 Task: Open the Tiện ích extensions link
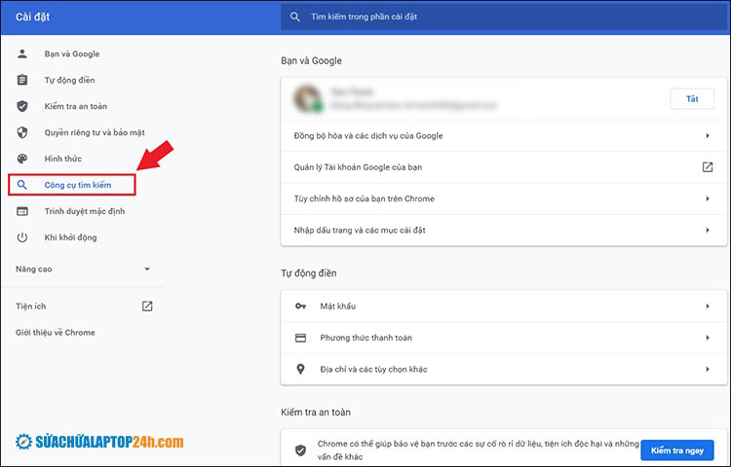click(31, 306)
